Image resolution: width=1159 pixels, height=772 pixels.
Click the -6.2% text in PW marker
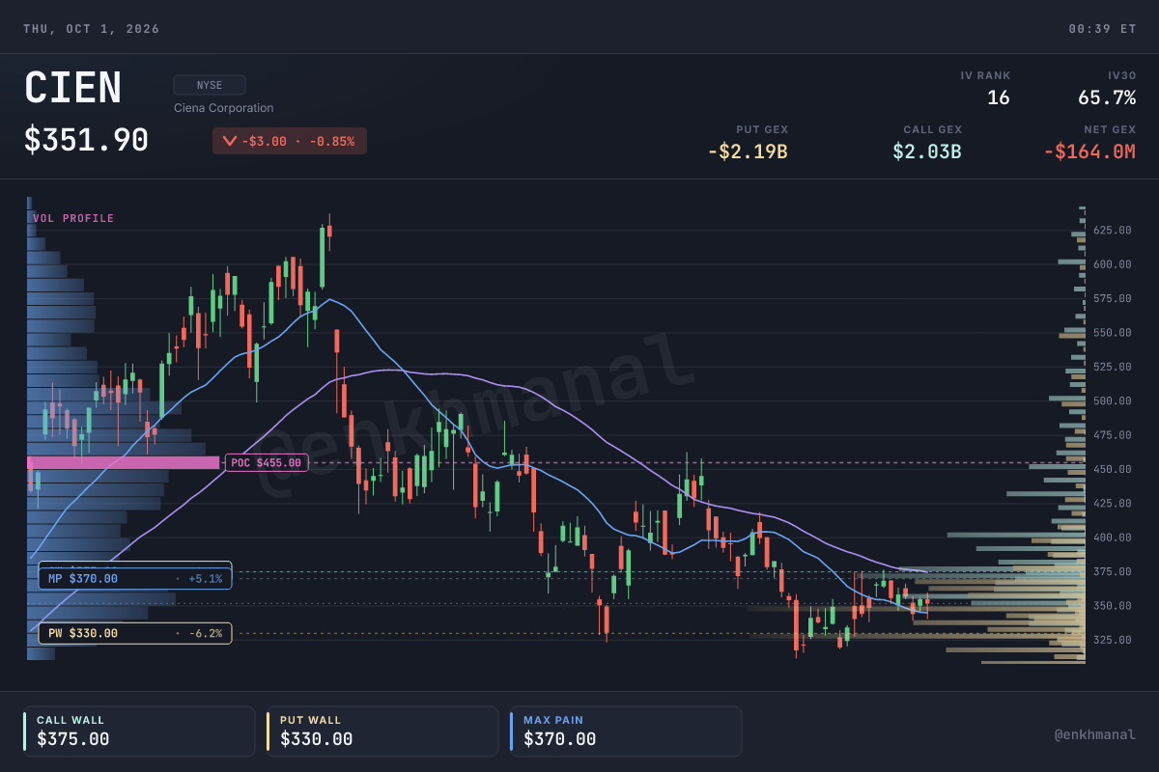[207, 633]
